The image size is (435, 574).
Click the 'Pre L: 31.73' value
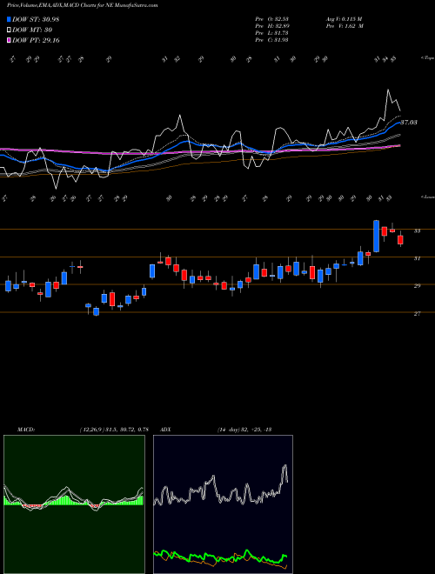[x=271, y=33]
